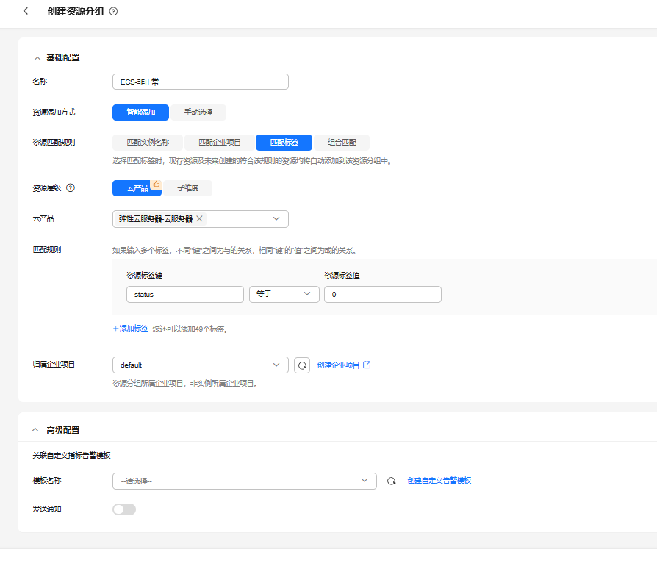657x566 pixels.
Task: Click help icon beside 创建资源分组 title
Action: 113,12
